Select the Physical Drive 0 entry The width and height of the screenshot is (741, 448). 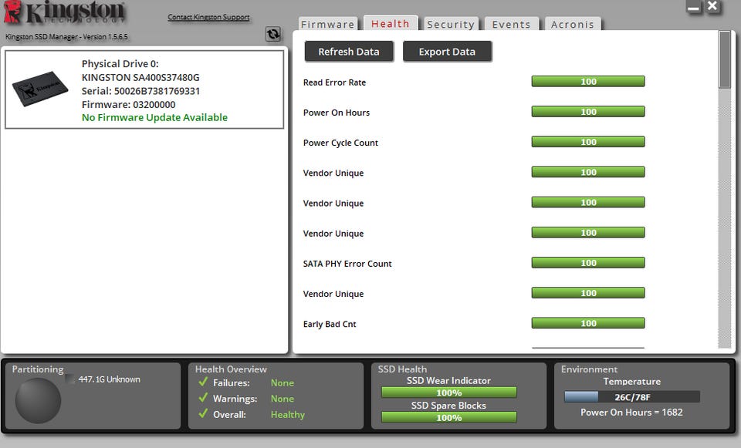[144, 89]
